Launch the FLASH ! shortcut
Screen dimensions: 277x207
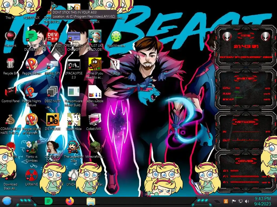pyautogui.click(x=116, y=67)
